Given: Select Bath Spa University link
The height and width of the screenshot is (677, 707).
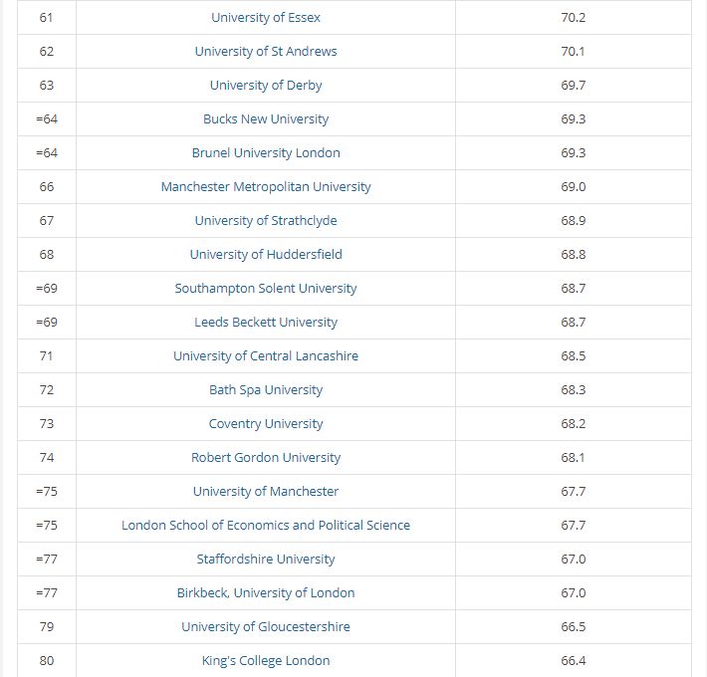Looking at the screenshot, I should pos(266,389).
